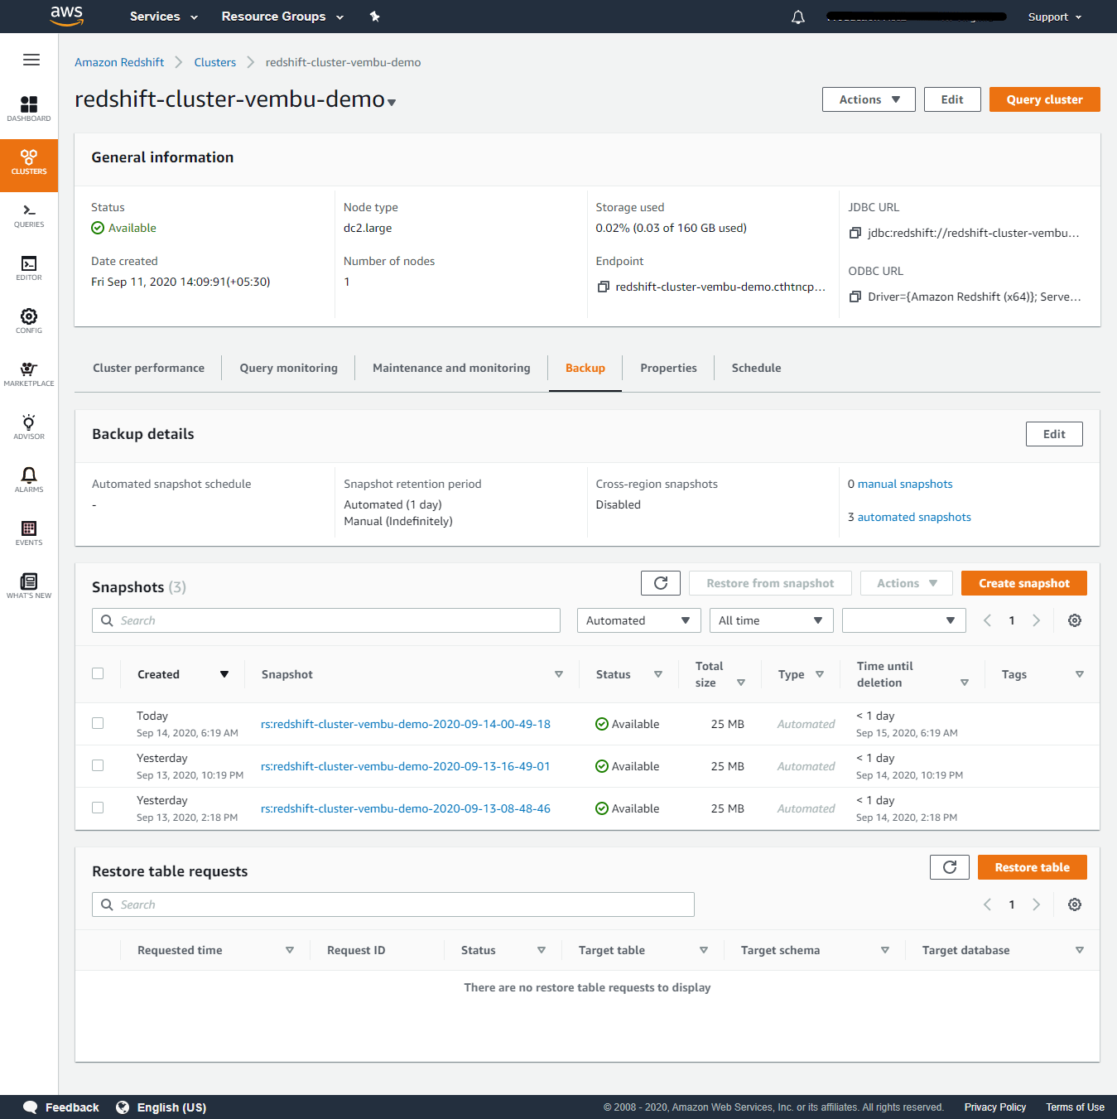1117x1119 pixels.
Task: Open Events in the sidebar
Action: (x=29, y=533)
